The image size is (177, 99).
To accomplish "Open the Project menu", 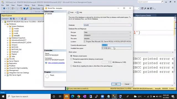I will pos(20,5).
